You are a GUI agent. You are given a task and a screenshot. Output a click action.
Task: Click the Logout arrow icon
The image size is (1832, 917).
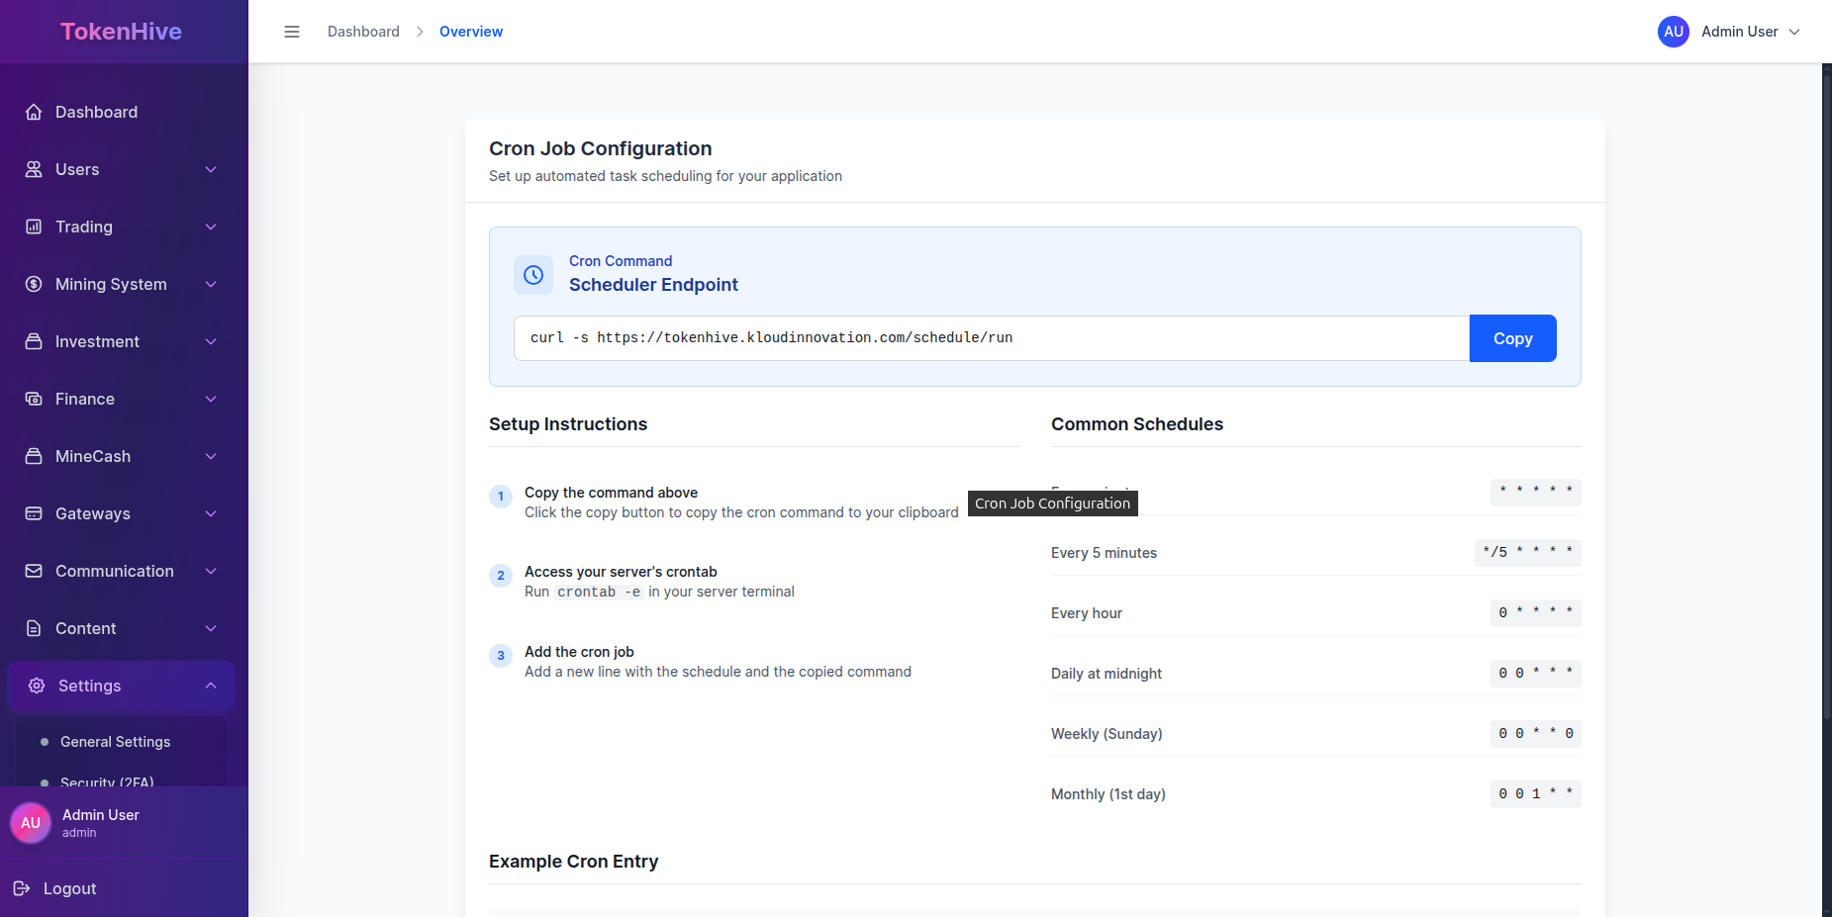pos(22,888)
